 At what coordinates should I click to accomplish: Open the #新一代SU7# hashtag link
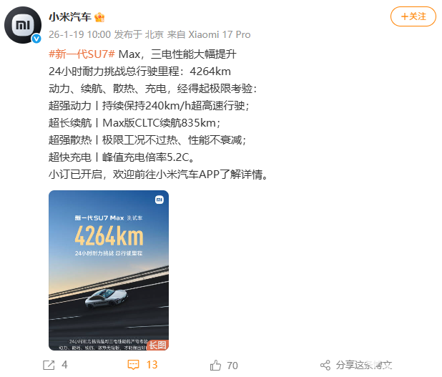82,54
